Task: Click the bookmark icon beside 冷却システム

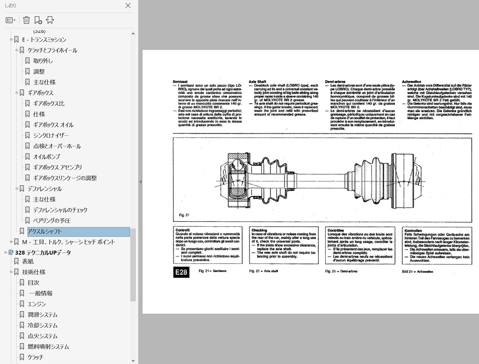Action: [x=22, y=325]
